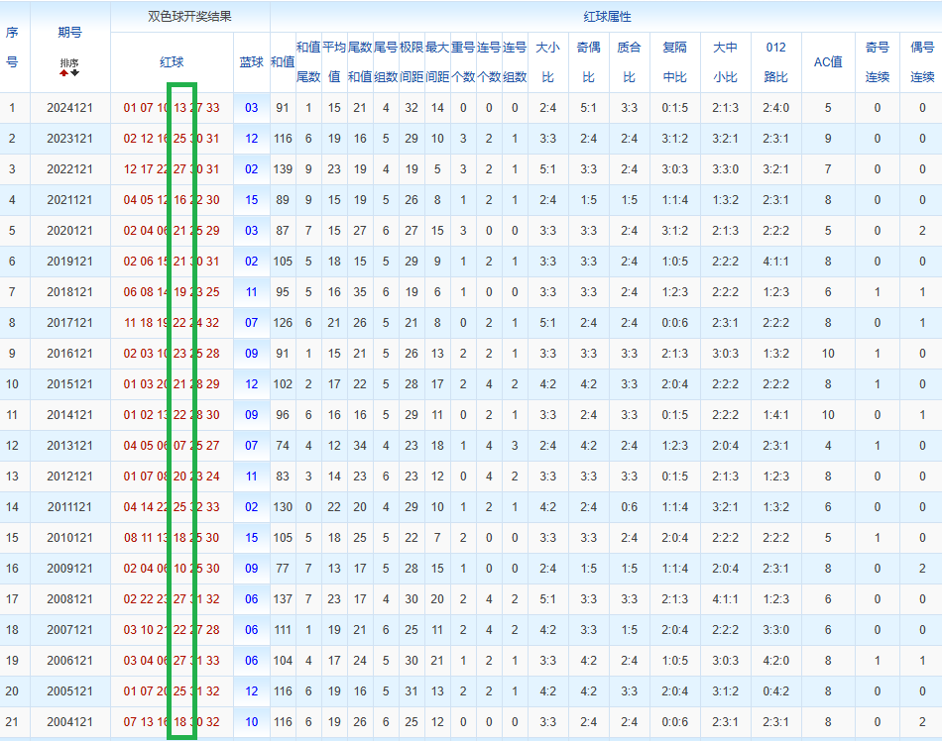Select issue number 2024121

69,108
